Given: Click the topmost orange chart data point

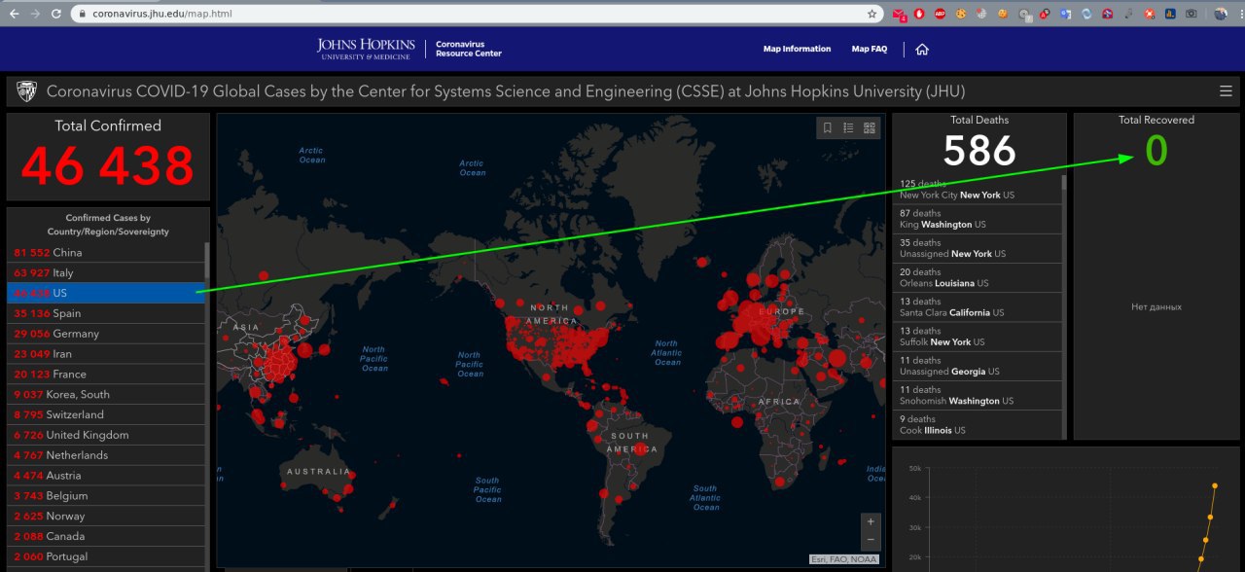Looking at the screenshot, I should pyautogui.click(x=1215, y=485).
